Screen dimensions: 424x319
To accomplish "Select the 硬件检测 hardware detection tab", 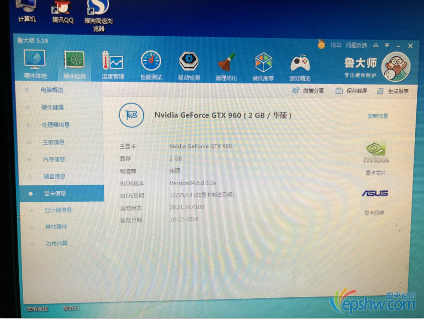I will [74, 65].
